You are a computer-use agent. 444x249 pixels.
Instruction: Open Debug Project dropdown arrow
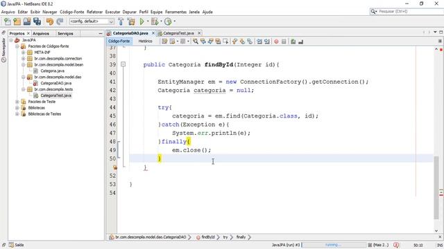pos(161,21)
